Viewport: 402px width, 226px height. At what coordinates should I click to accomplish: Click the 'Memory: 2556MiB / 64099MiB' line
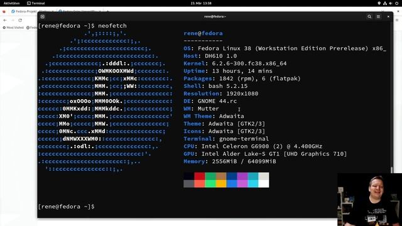point(230,161)
